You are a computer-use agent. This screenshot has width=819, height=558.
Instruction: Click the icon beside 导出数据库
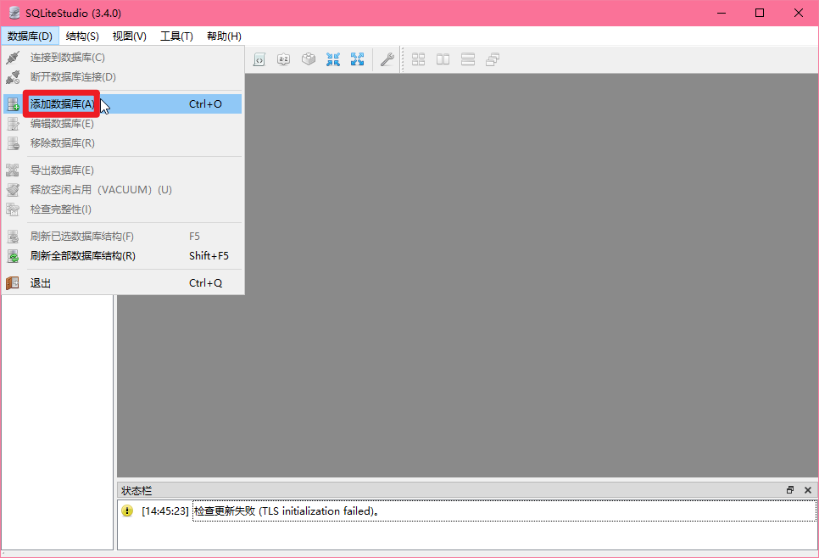point(13,170)
